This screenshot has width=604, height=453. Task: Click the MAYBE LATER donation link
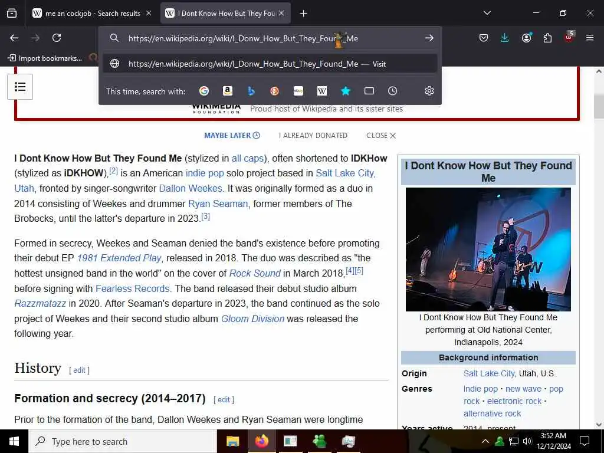[x=232, y=136]
